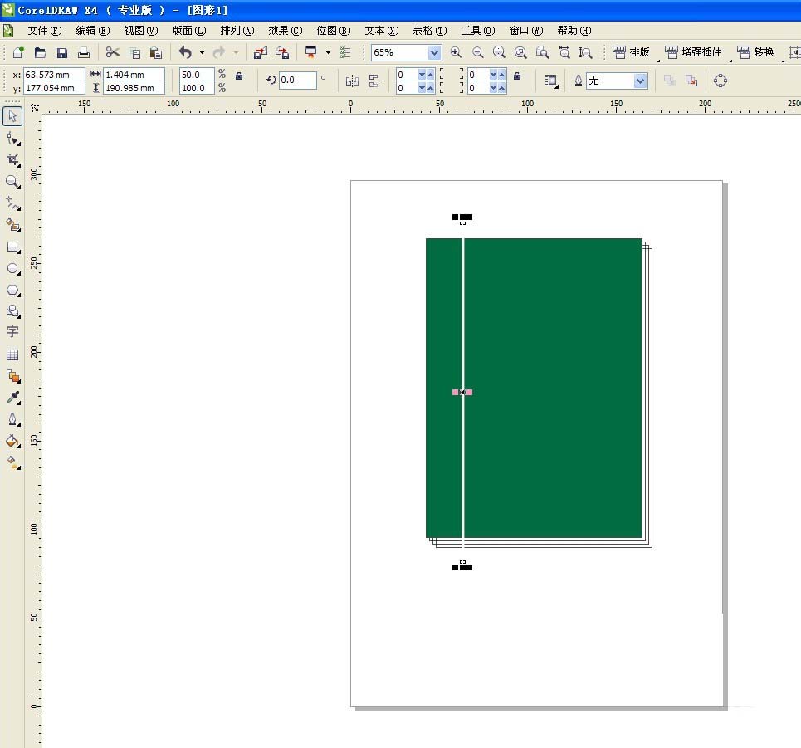Image resolution: width=801 pixels, height=748 pixels.
Task: Select the Eyedropper tool
Action: pyautogui.click(x=12, y=398)
